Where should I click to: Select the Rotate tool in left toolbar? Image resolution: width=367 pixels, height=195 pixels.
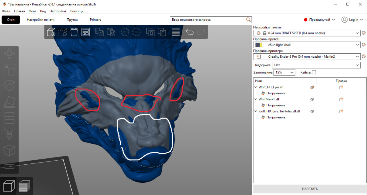(9, 85)
